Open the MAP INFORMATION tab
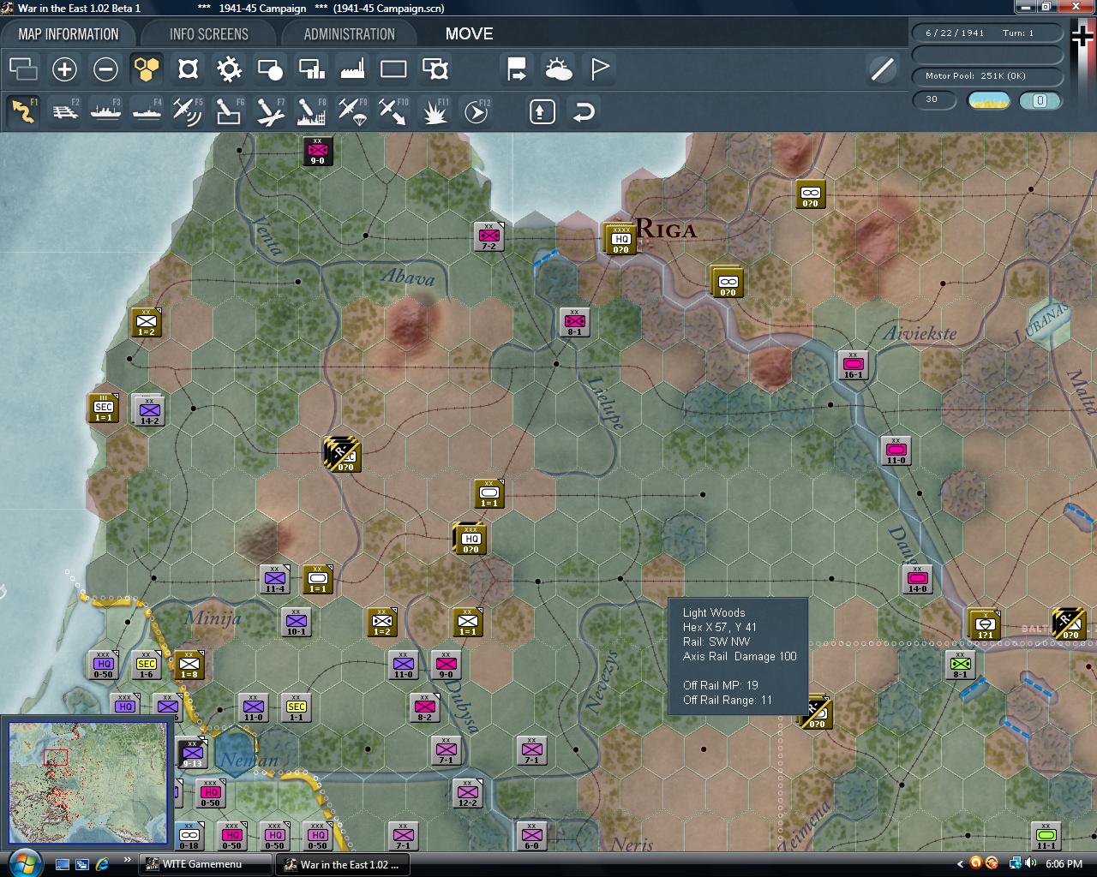 click(69, 34)
